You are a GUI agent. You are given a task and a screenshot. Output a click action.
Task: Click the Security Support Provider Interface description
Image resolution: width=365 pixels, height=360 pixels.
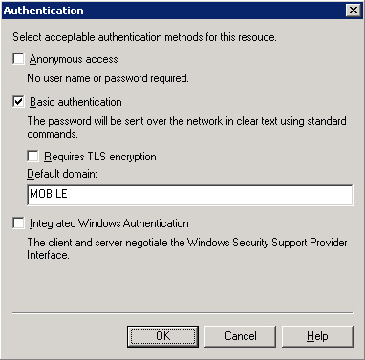click(187, 248)
